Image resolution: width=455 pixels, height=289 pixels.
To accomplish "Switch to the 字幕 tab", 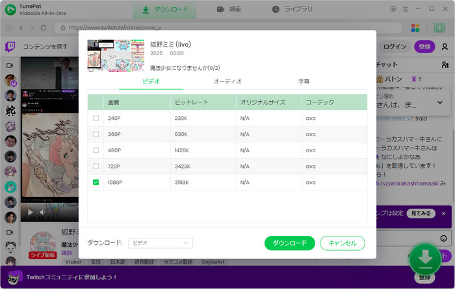I will 304,82.
